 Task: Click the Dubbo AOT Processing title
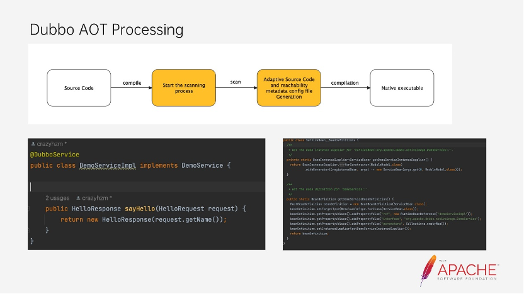point(106,30)
